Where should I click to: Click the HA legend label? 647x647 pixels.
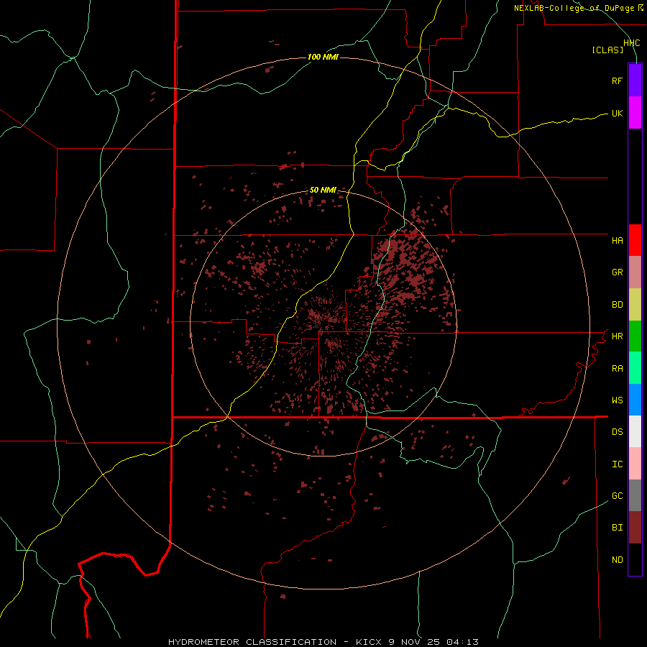[617, 241]
